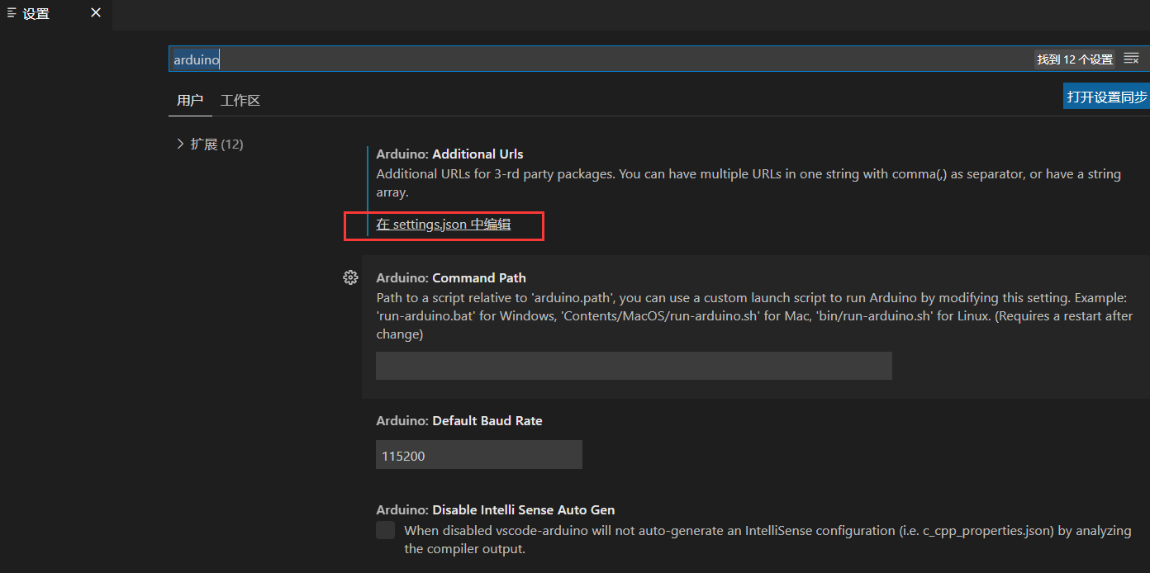Click the list icon on the 设置 tab
Image resolution: width=1150 pixels, height=573 pixels.
(12, 13)
